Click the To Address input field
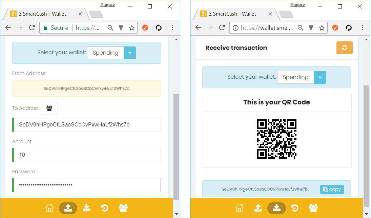371x218 pixels. [x=87, y=125]
